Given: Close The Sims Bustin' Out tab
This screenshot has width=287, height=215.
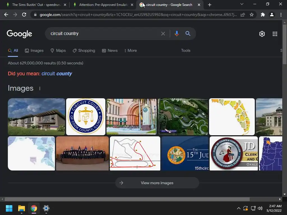Looking at the screenshot, I should pyautogui.click(x=65, y=5).
